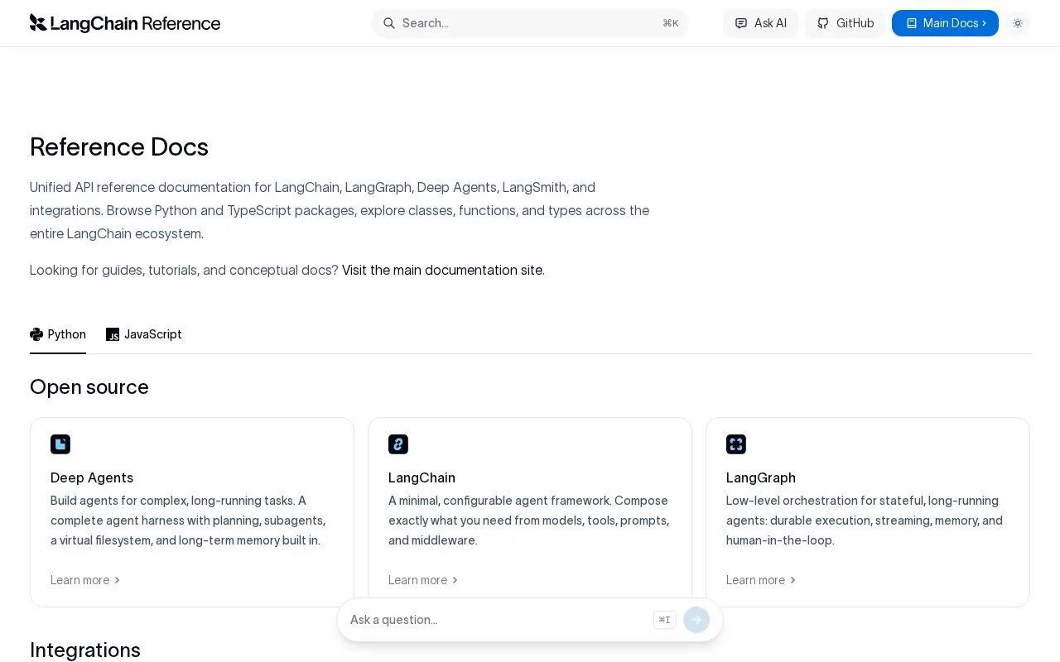Switch to the Python tab
The width and height of the screenshot is (1060, 662).
[58, 334]
